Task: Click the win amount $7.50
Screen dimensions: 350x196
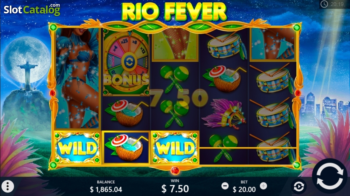Action: point(175,189)
